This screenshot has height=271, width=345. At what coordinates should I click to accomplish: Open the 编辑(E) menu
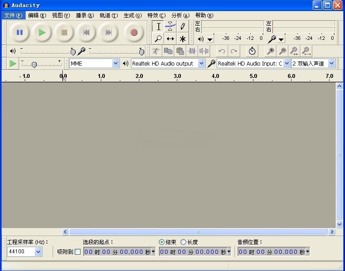[x=37, y=15]
